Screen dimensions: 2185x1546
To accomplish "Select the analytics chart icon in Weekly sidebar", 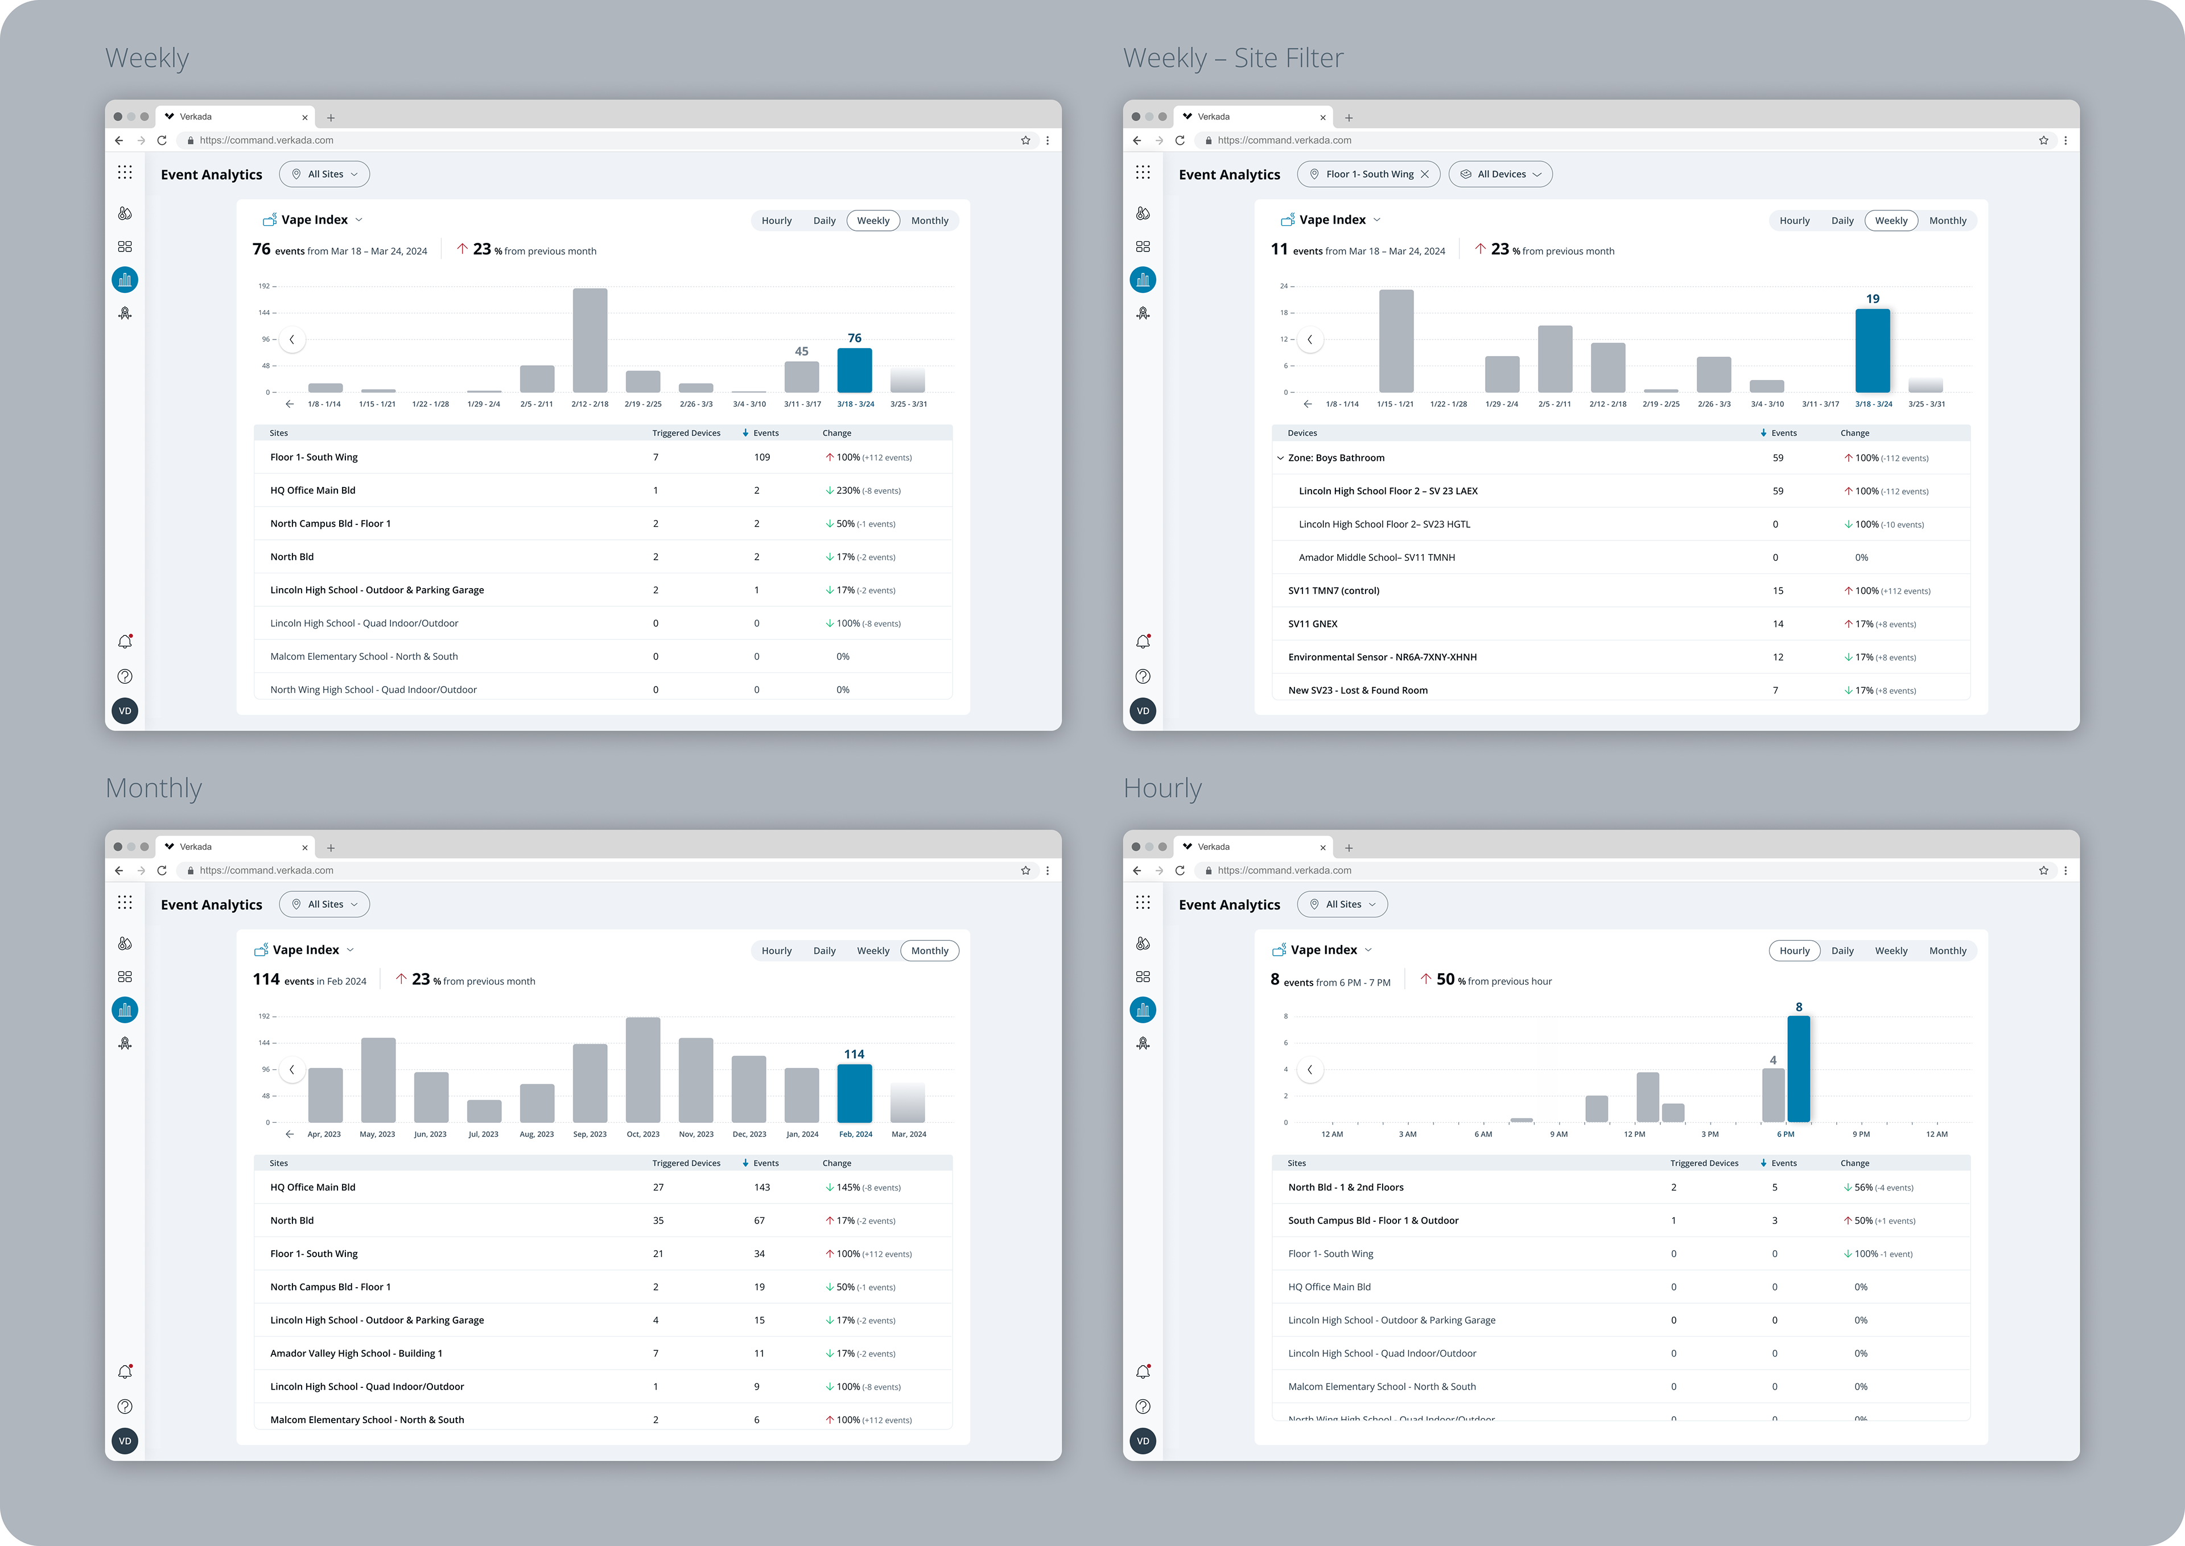I will [x=125, y=280].
